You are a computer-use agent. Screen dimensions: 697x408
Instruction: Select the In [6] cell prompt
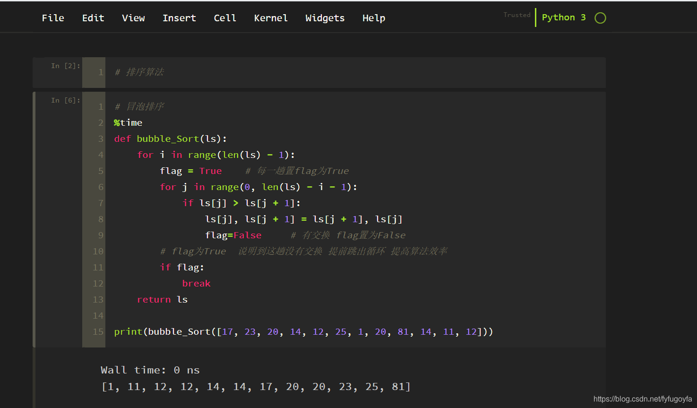coord(66,100)
